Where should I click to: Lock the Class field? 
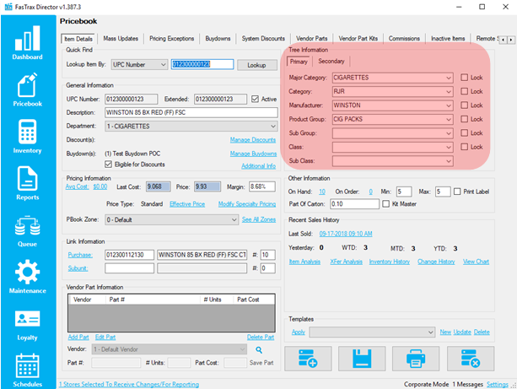tap(464, 147)
